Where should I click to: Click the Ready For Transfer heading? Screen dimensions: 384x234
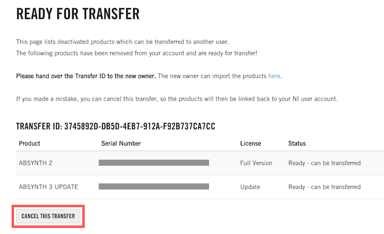pyautogui.click(x=78, y=13)
